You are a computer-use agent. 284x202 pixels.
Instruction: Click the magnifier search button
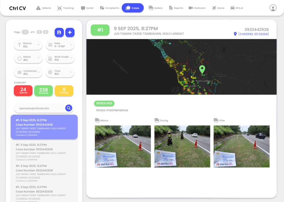(69, 108)
